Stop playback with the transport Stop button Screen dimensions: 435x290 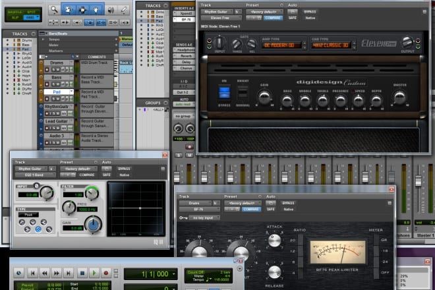point(82,273)
